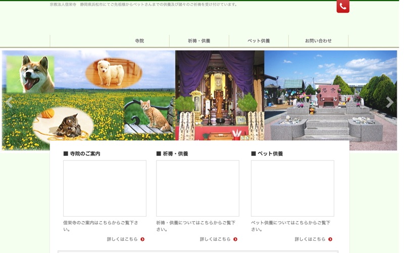Click the ペット供養 image placeholder
This screenshot has height=253, width=404.
(293, 188)
